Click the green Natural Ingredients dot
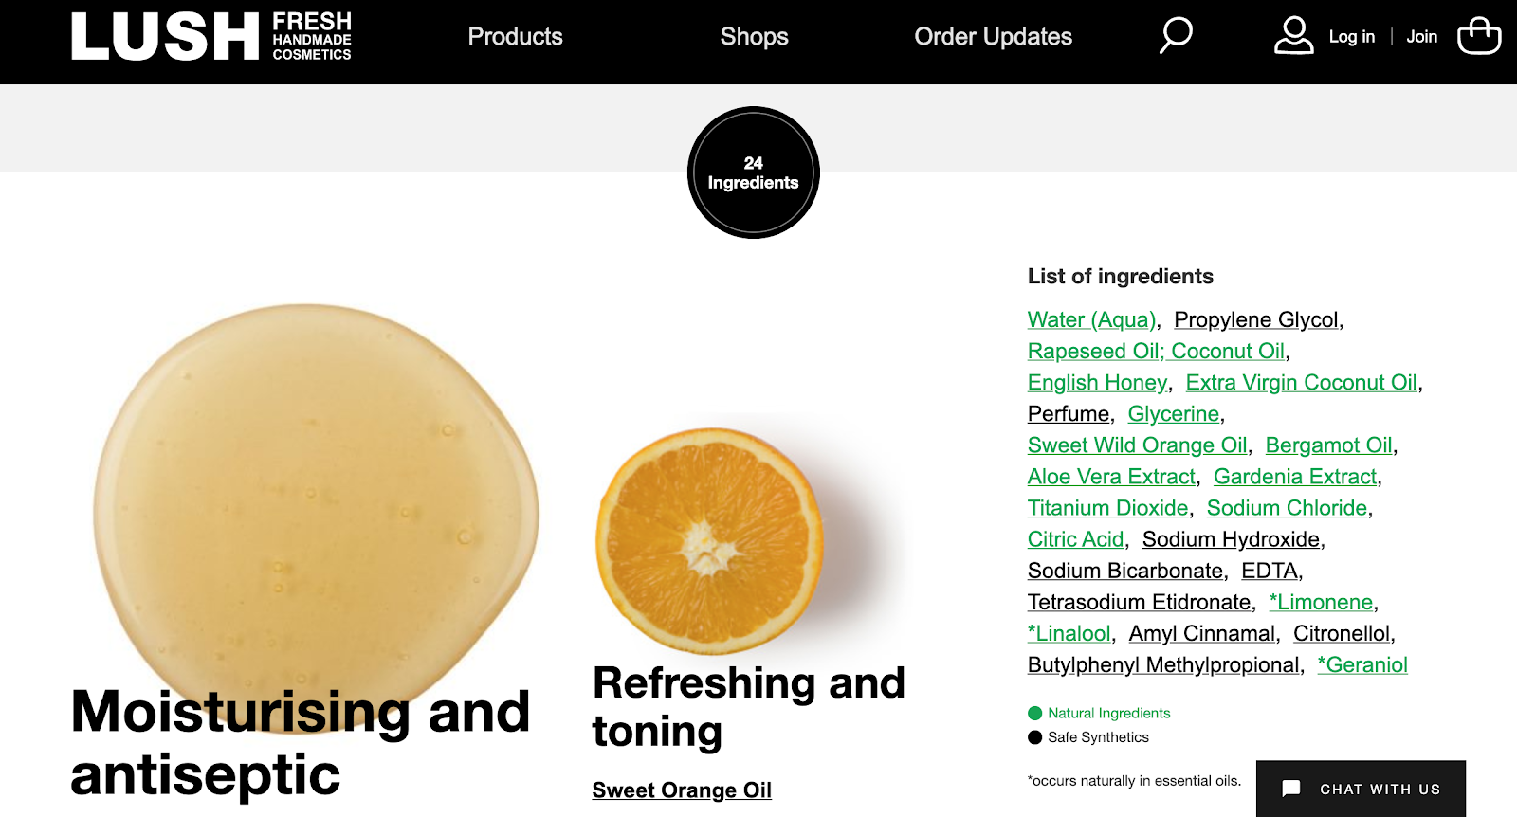Screen dimensions: 1517x817 pos(1035,713)
